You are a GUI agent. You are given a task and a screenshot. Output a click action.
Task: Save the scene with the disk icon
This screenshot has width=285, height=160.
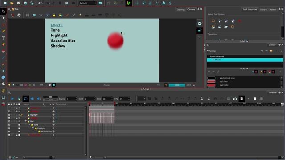(x=19, y=3)
